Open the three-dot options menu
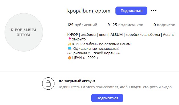Image resolution: width=179 pixels, height=105 pixels. (x=154, y=11)
